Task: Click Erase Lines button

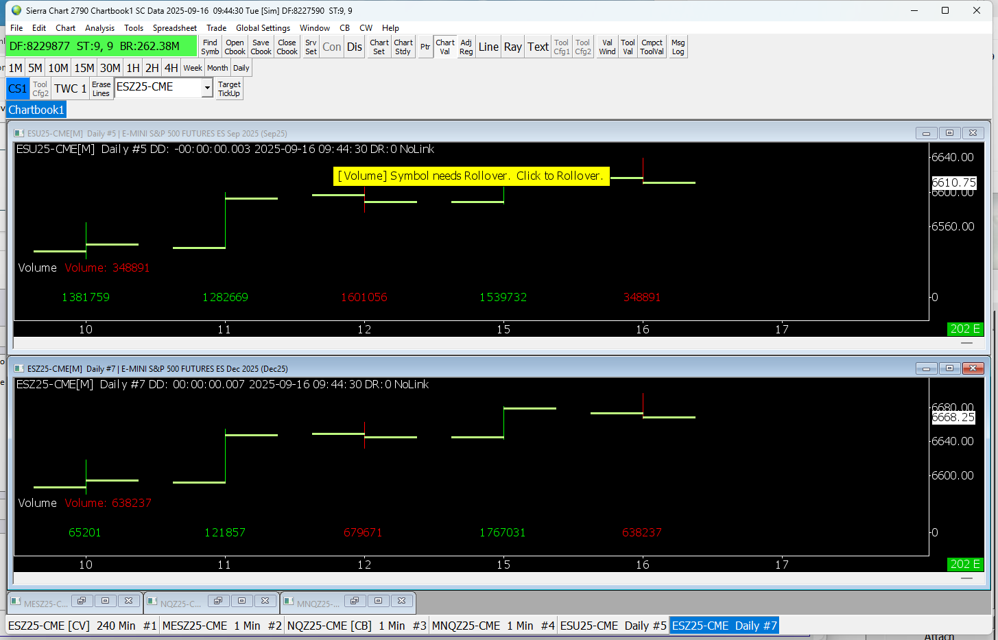Action: 101,88
